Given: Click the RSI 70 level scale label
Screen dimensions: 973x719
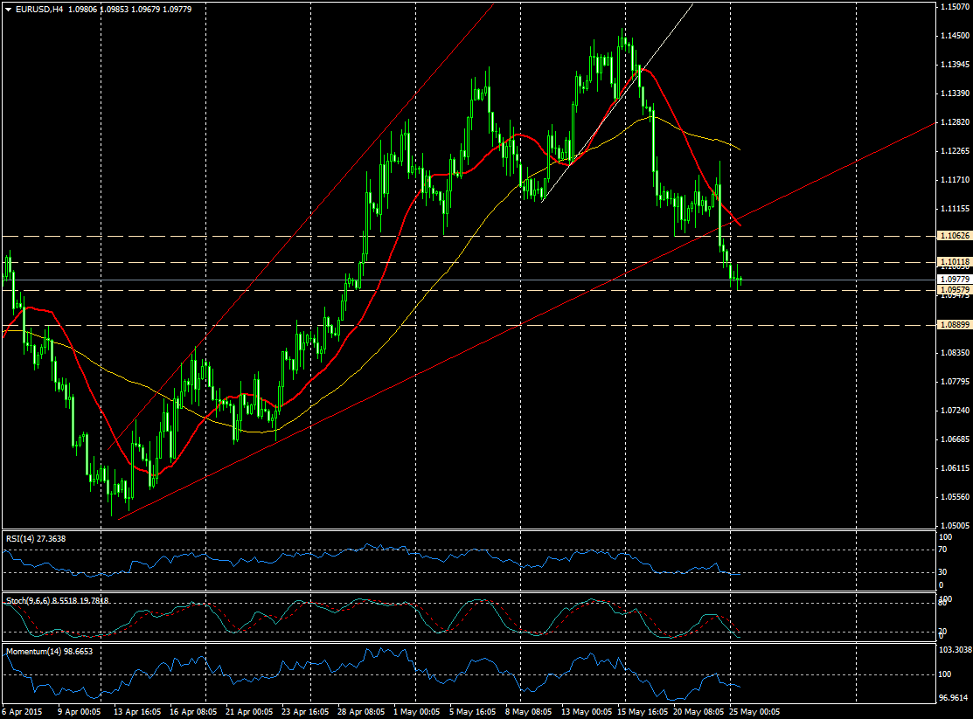Looking at the screenshot, I should 944,550.
